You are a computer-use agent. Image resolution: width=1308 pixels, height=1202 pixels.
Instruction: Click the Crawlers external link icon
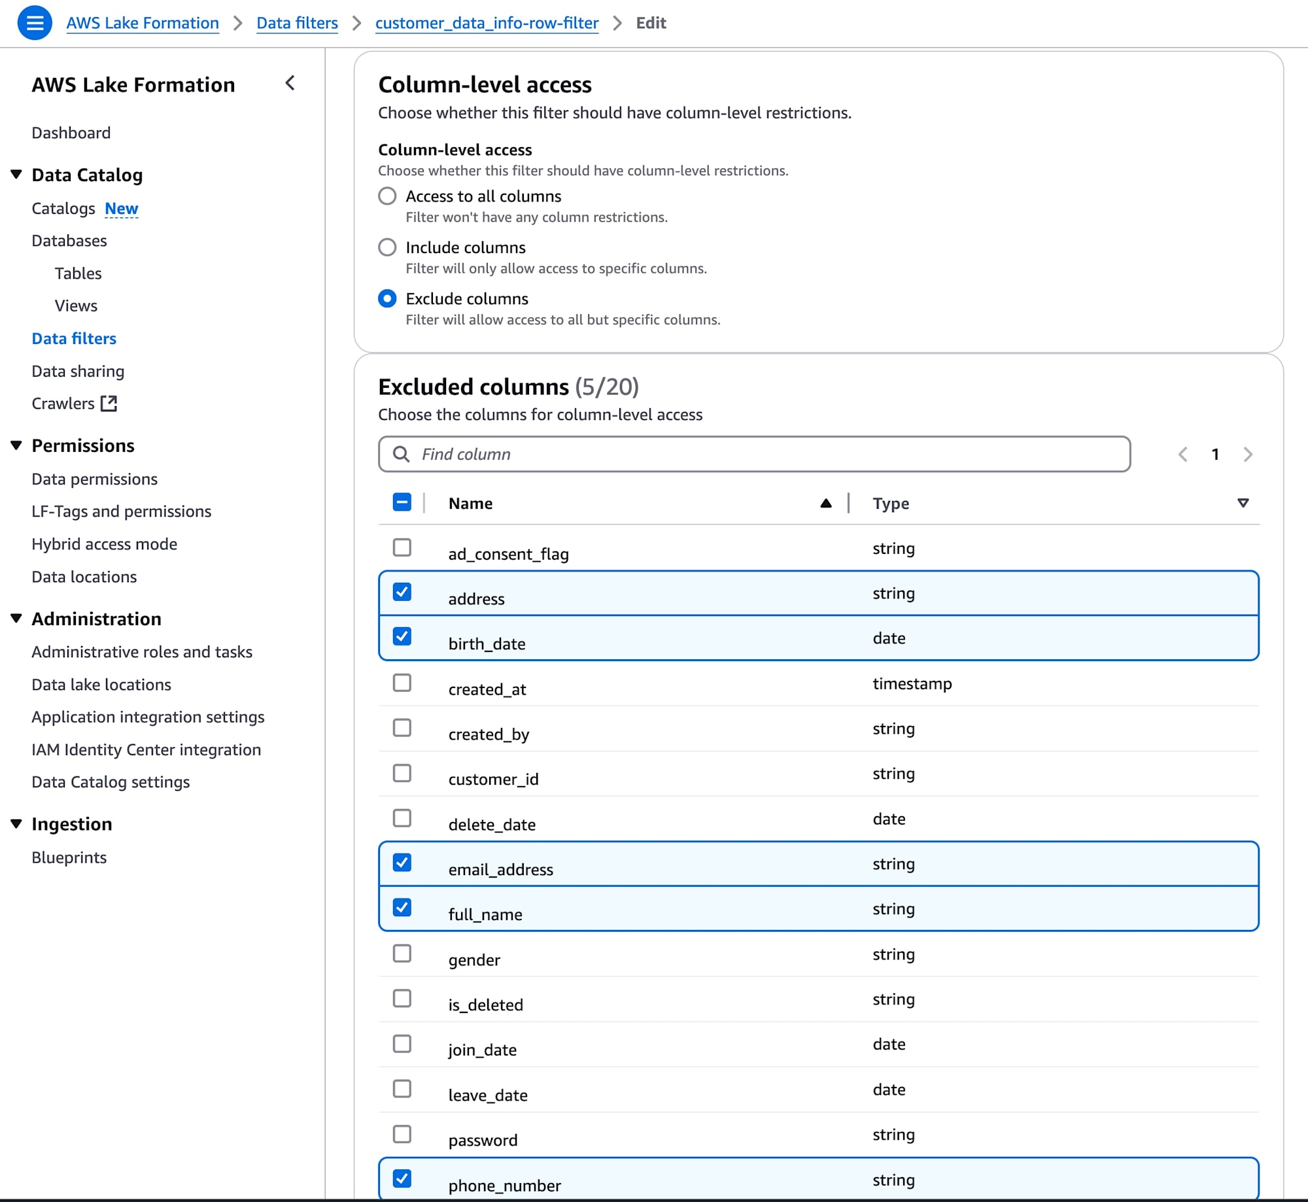coord(109,404)
